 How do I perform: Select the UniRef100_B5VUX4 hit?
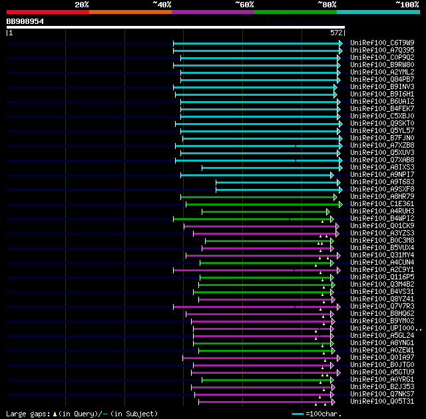[x=382, y=248]
